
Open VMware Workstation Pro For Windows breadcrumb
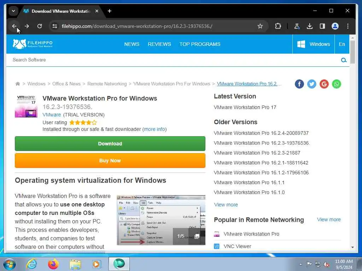(172, 84)
